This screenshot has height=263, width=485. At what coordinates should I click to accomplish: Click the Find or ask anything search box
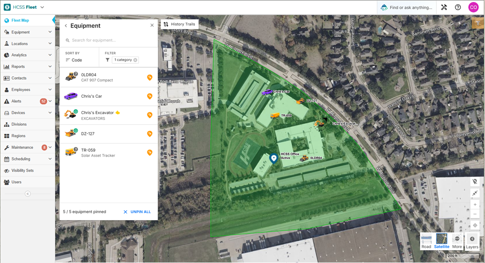click(x=406, y=7)
